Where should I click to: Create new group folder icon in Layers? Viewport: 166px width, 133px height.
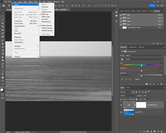[x=154, y=131]
